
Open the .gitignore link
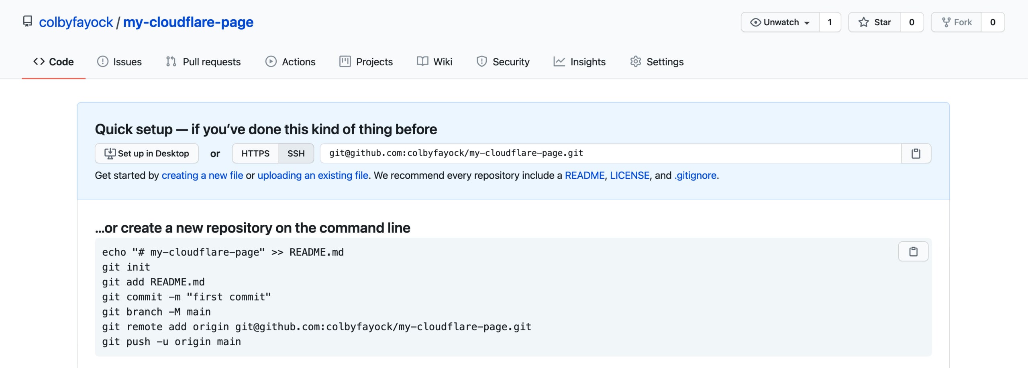tap(696, 175)
